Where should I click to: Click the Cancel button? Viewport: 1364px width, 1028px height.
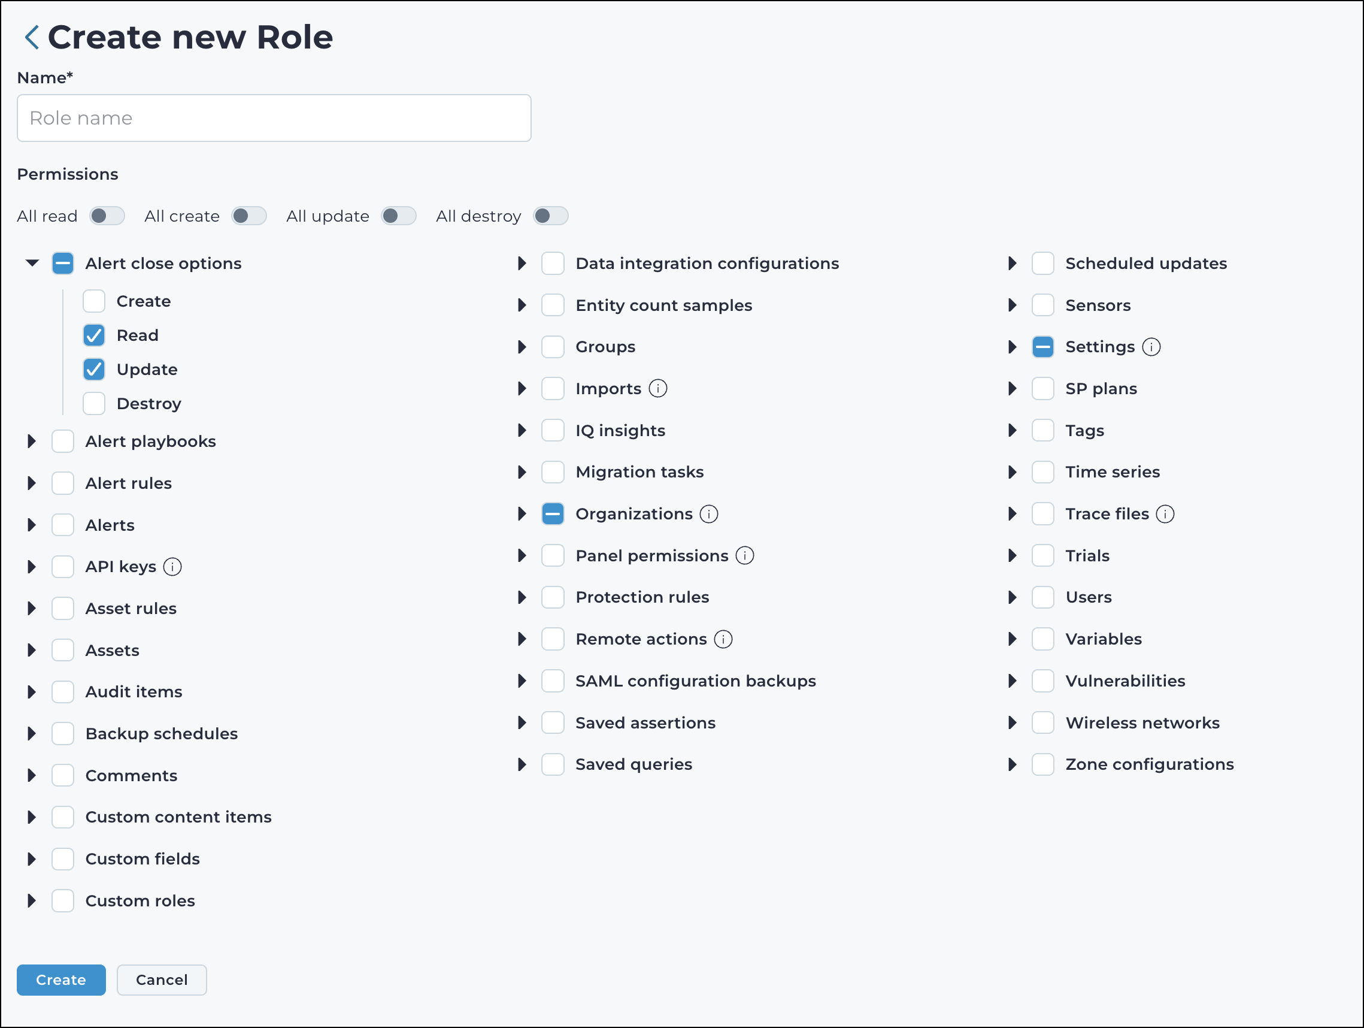click(x=162, y=980)
